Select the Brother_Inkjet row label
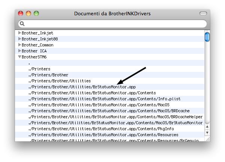Screen dimensions: 225x162 pos(37,33)
